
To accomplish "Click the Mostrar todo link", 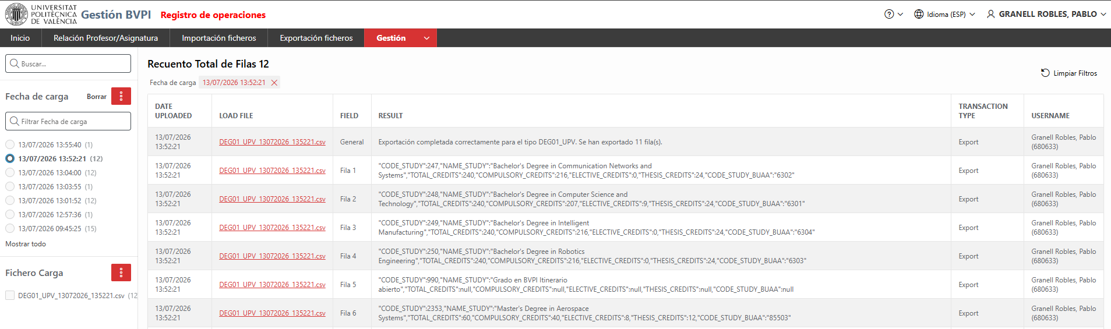I will [x=26, y=244].
